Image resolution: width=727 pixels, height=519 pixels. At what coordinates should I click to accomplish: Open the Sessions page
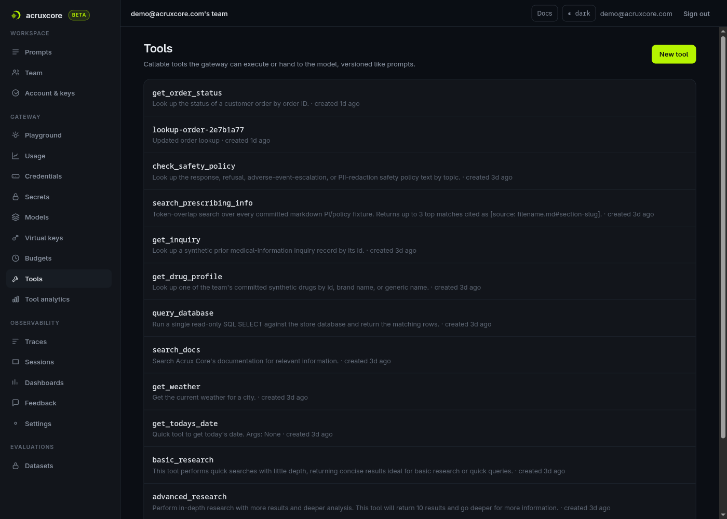59,362
